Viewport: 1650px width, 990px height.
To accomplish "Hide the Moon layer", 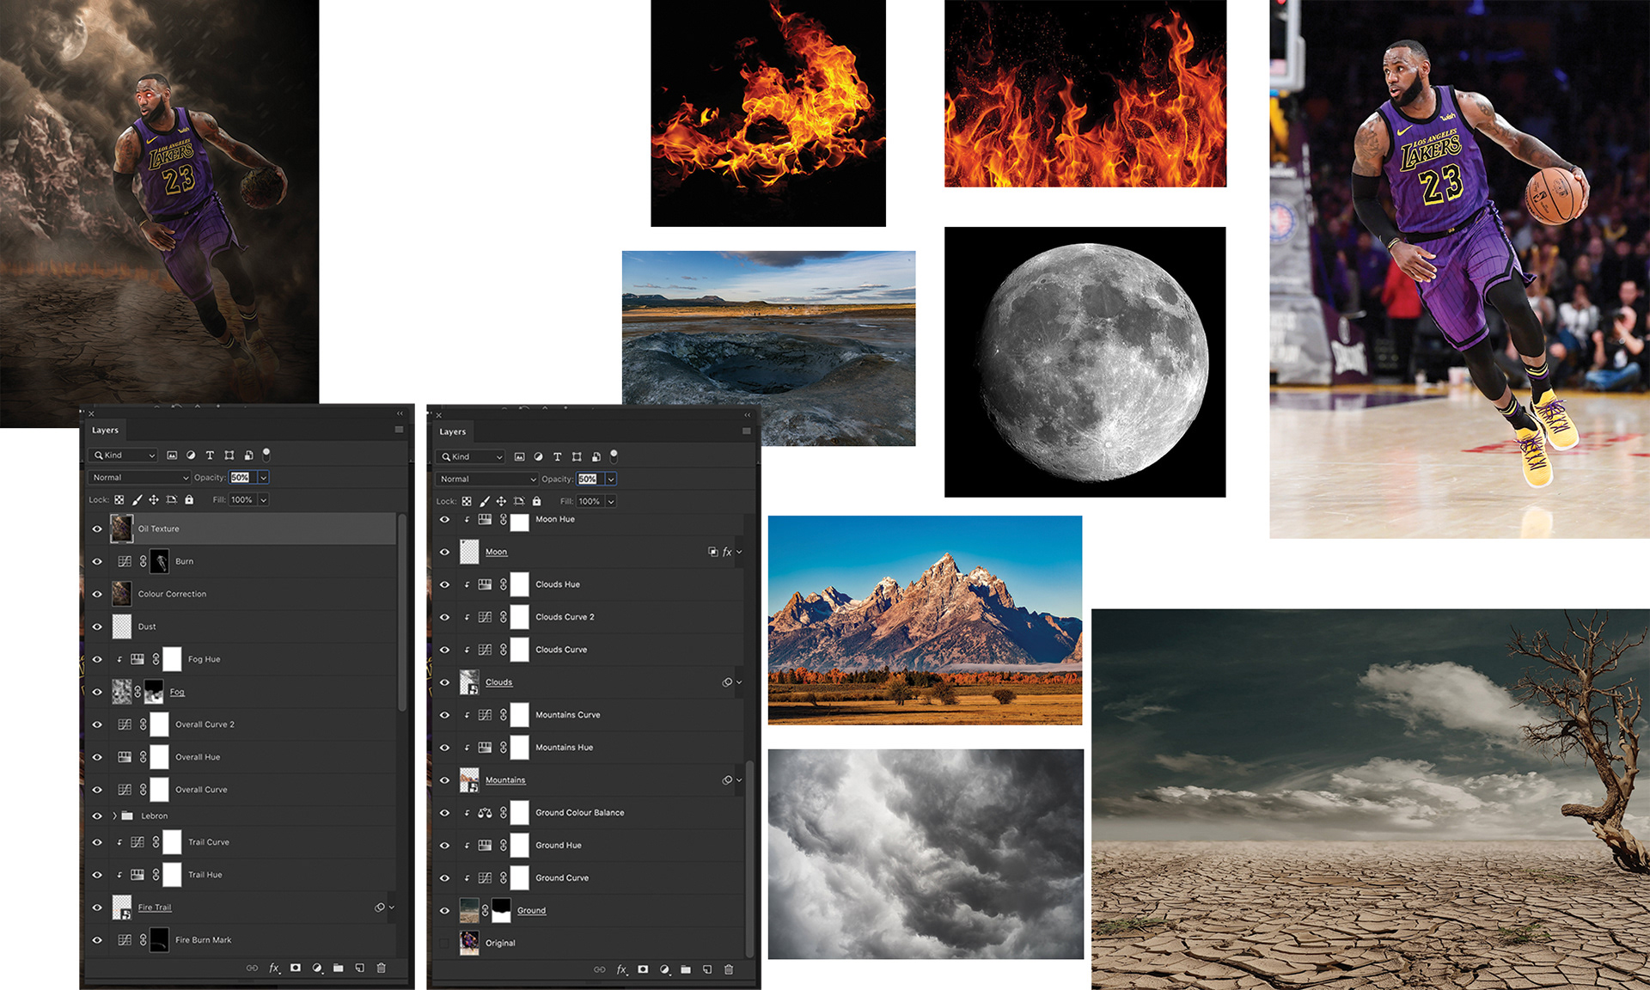I will (x=444, y=553).
